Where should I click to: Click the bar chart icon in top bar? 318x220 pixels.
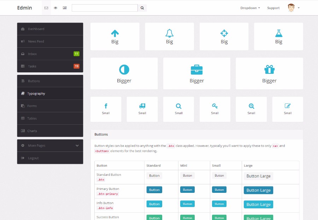point(65,8)
